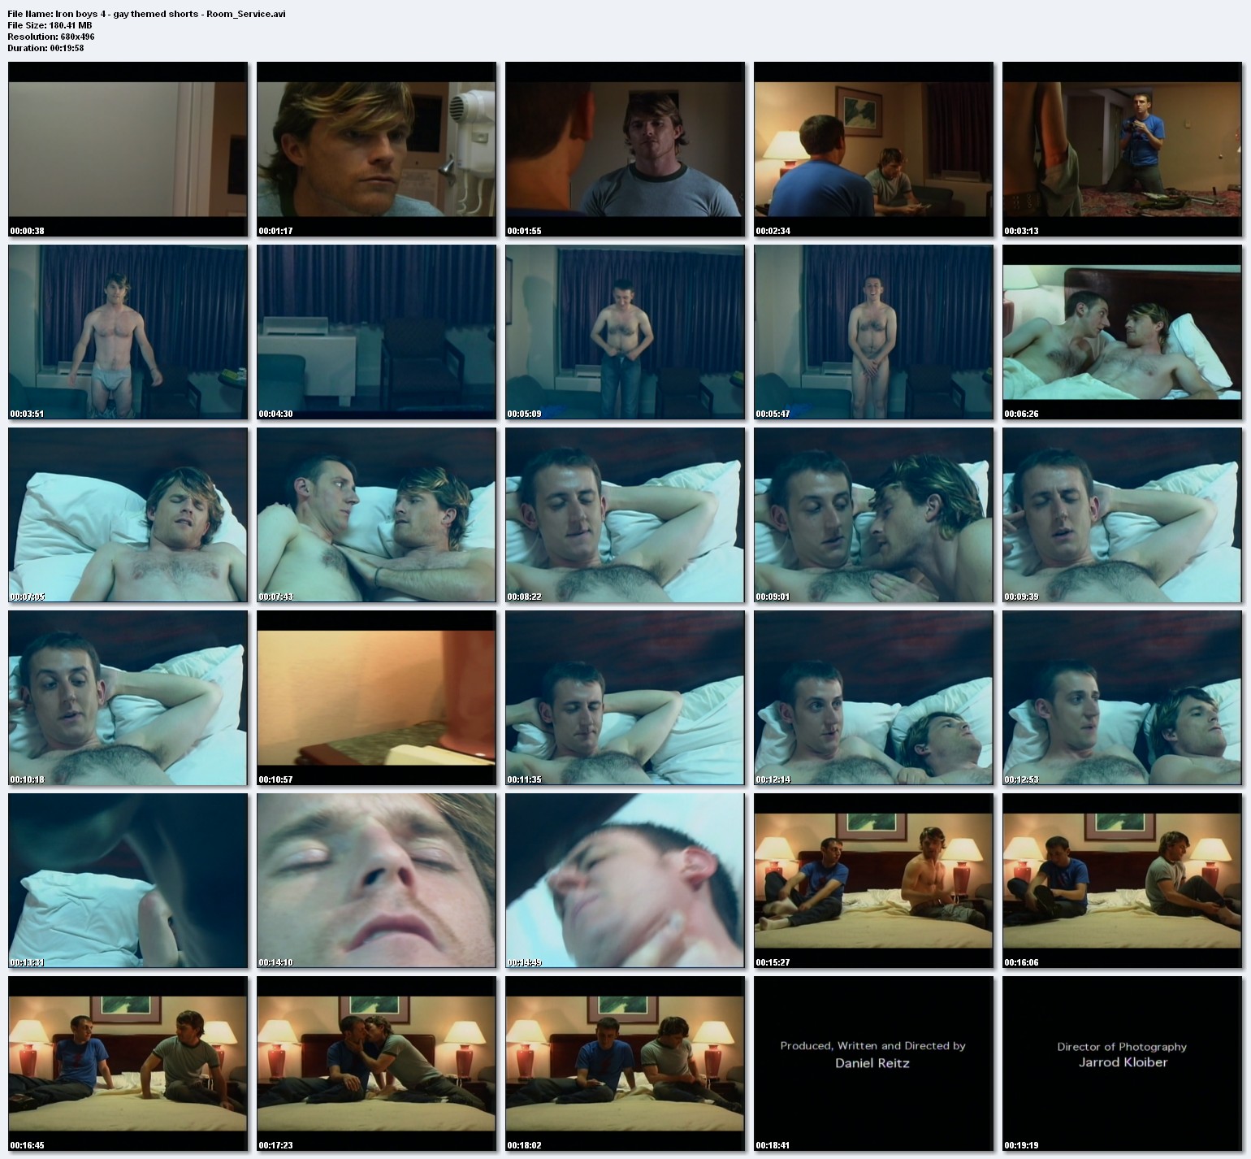Click the thumbnail timestamped 00:15:27
1251x1159 pixels.
(x=873, y=880)
